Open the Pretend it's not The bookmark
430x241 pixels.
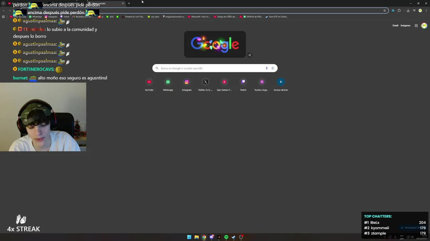pos(133,17)
